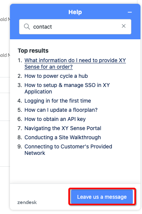The height and width of the screenshot is (214, 142).
Task: Open 'What information do I need to provide XY Sense for an order?'
Action: [x=75, y=64]
